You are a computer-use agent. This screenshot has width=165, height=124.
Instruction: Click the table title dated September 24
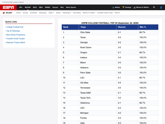coord(110,23)
